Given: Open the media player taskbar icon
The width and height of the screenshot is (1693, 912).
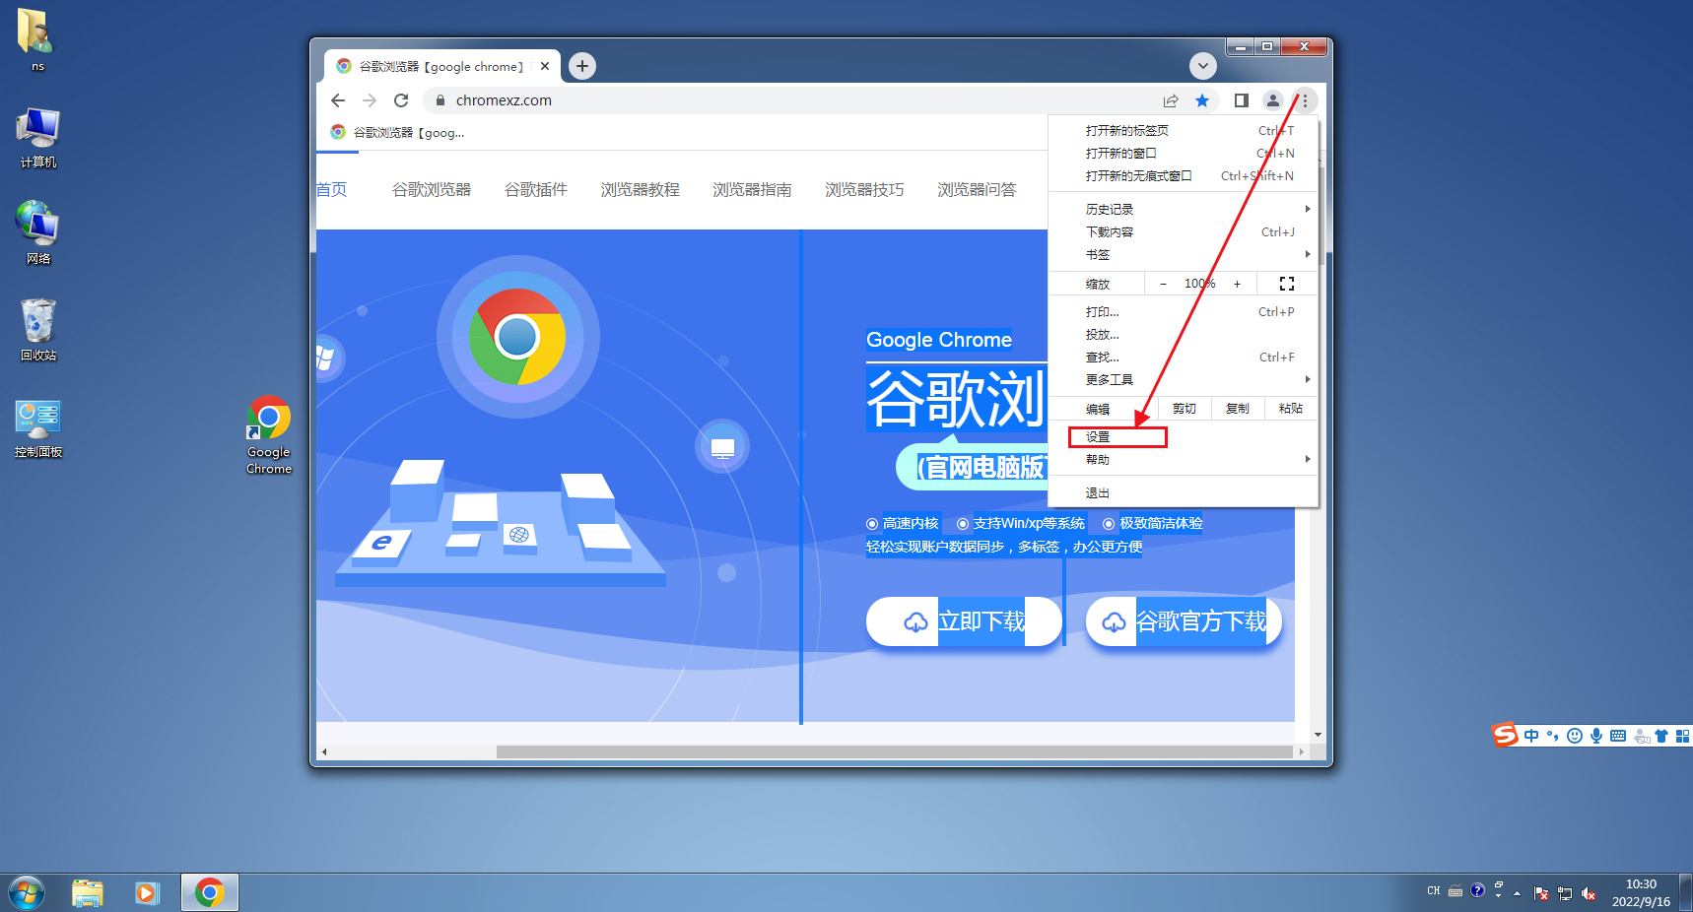Looking at the screenshot, I should 148,893.
